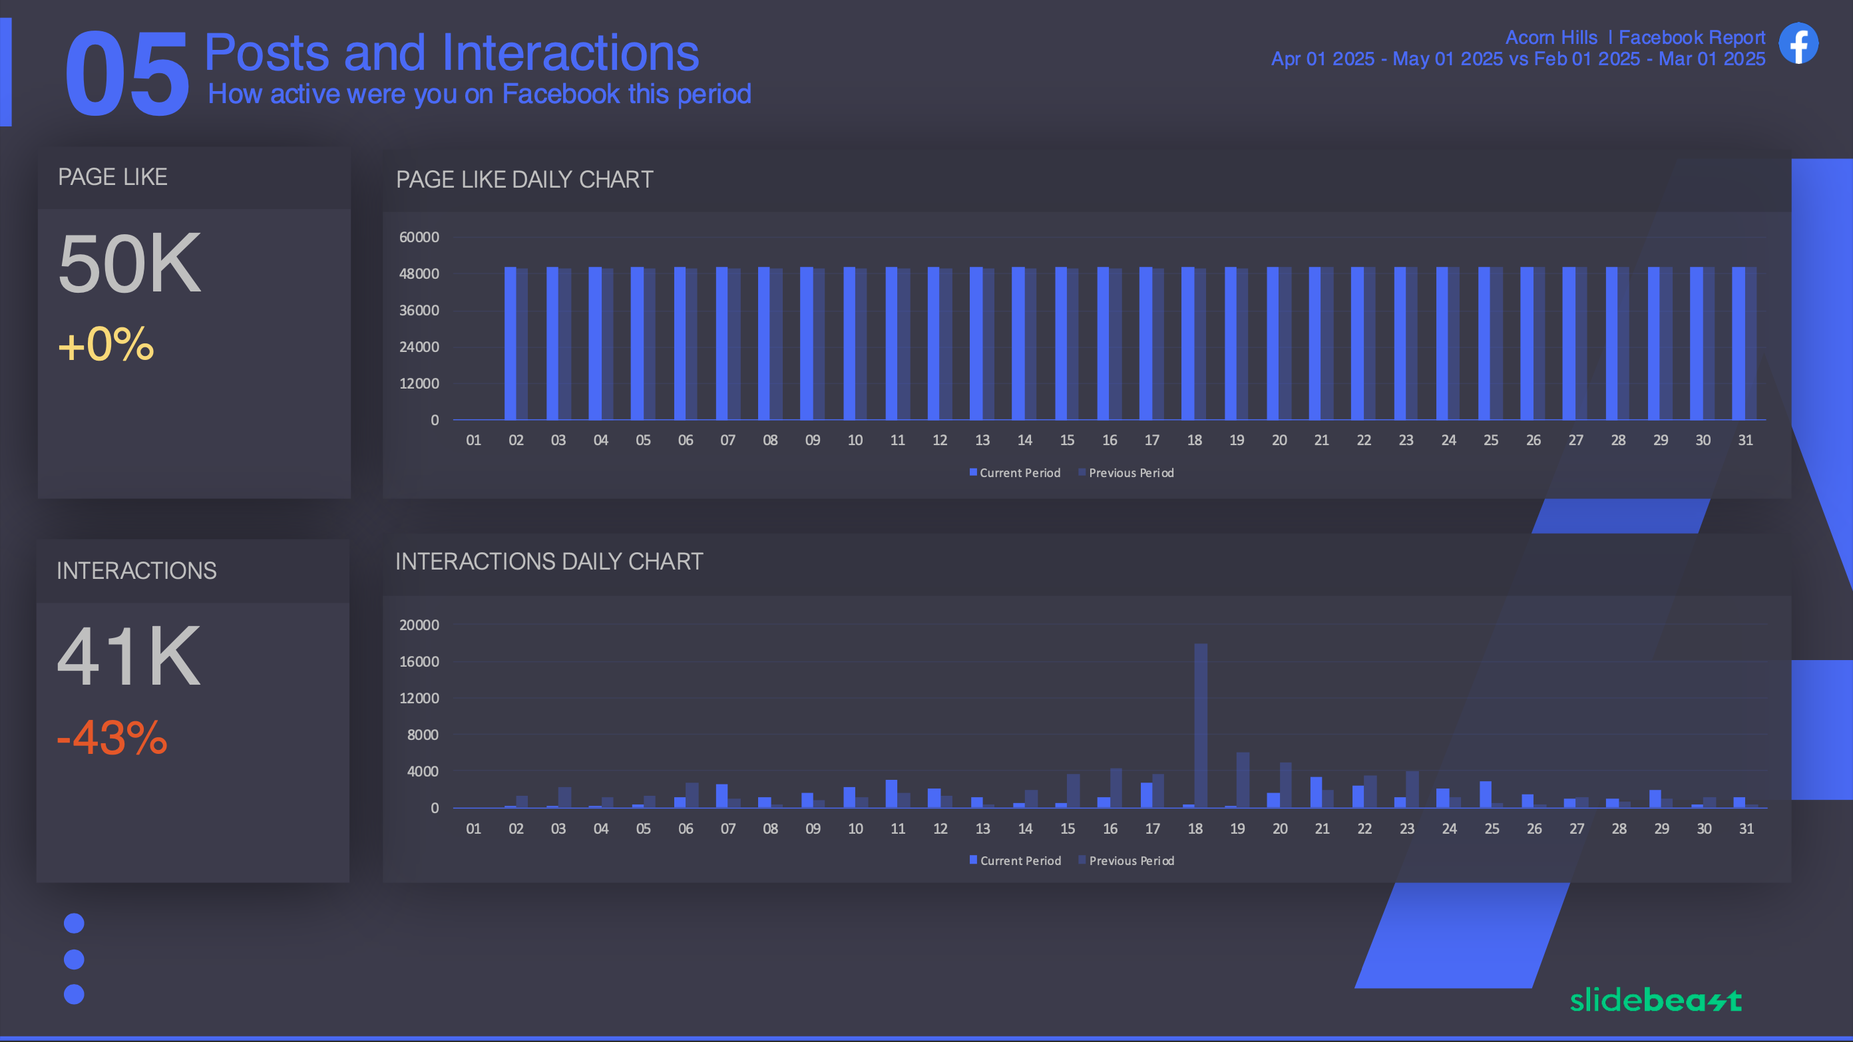Select the 41K interactions value
1853x1042 pixels.
pyautogui.click(x=128, y=656)
